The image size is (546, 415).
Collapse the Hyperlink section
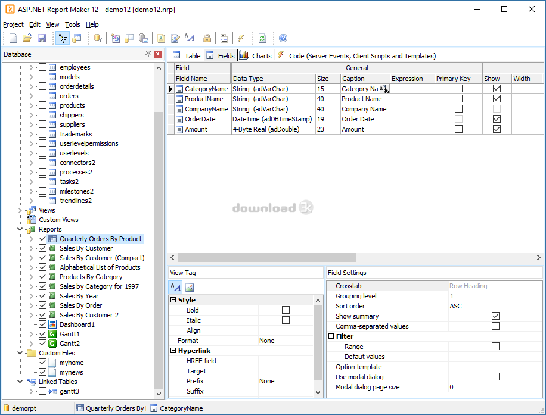[x=173, y=351]
